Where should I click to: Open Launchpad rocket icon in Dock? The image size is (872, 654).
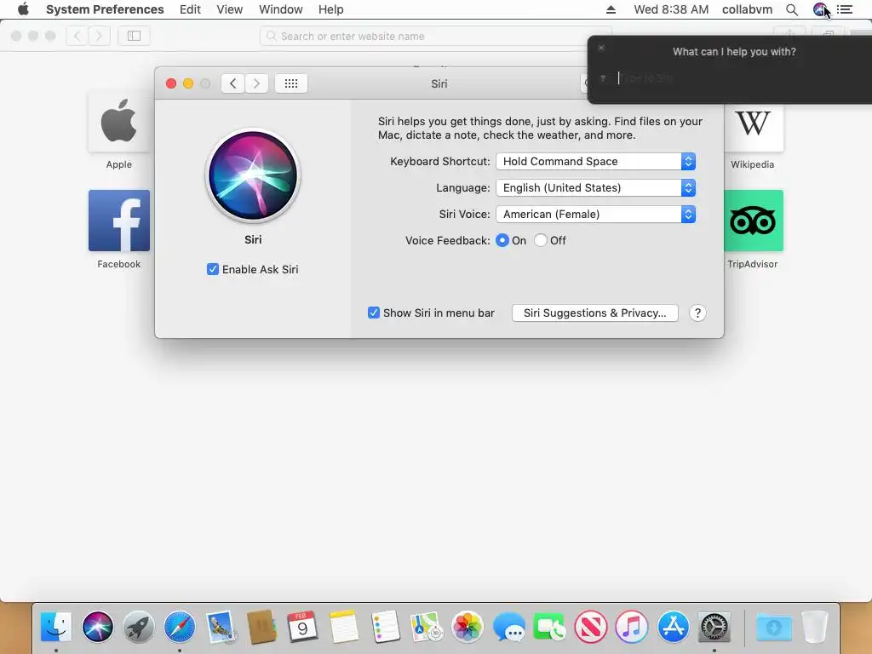click(x=139, y=627)
